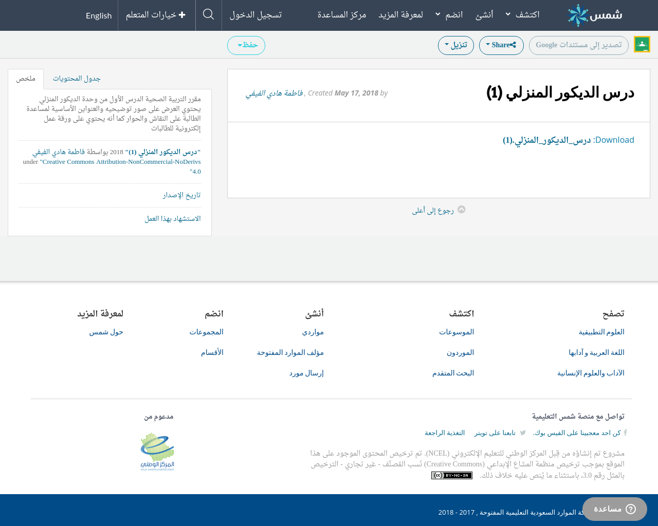Open the درس_الديكور_المنزلي download link
Image resolution: width=658 pixels, height=526 pixels.
pyautogui.click(x=546, y=140)
